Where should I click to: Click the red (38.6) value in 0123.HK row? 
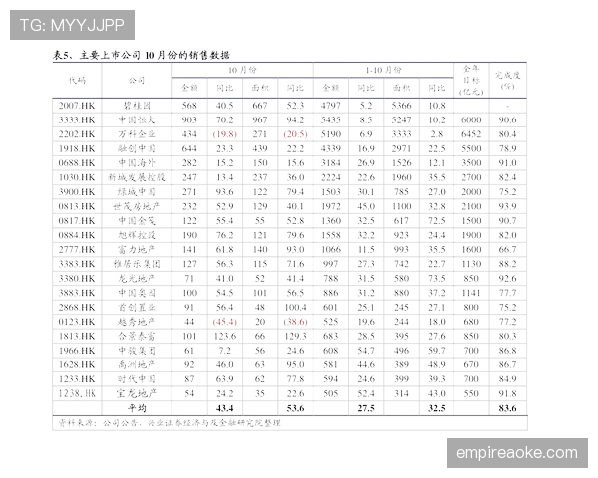[295, 322]
